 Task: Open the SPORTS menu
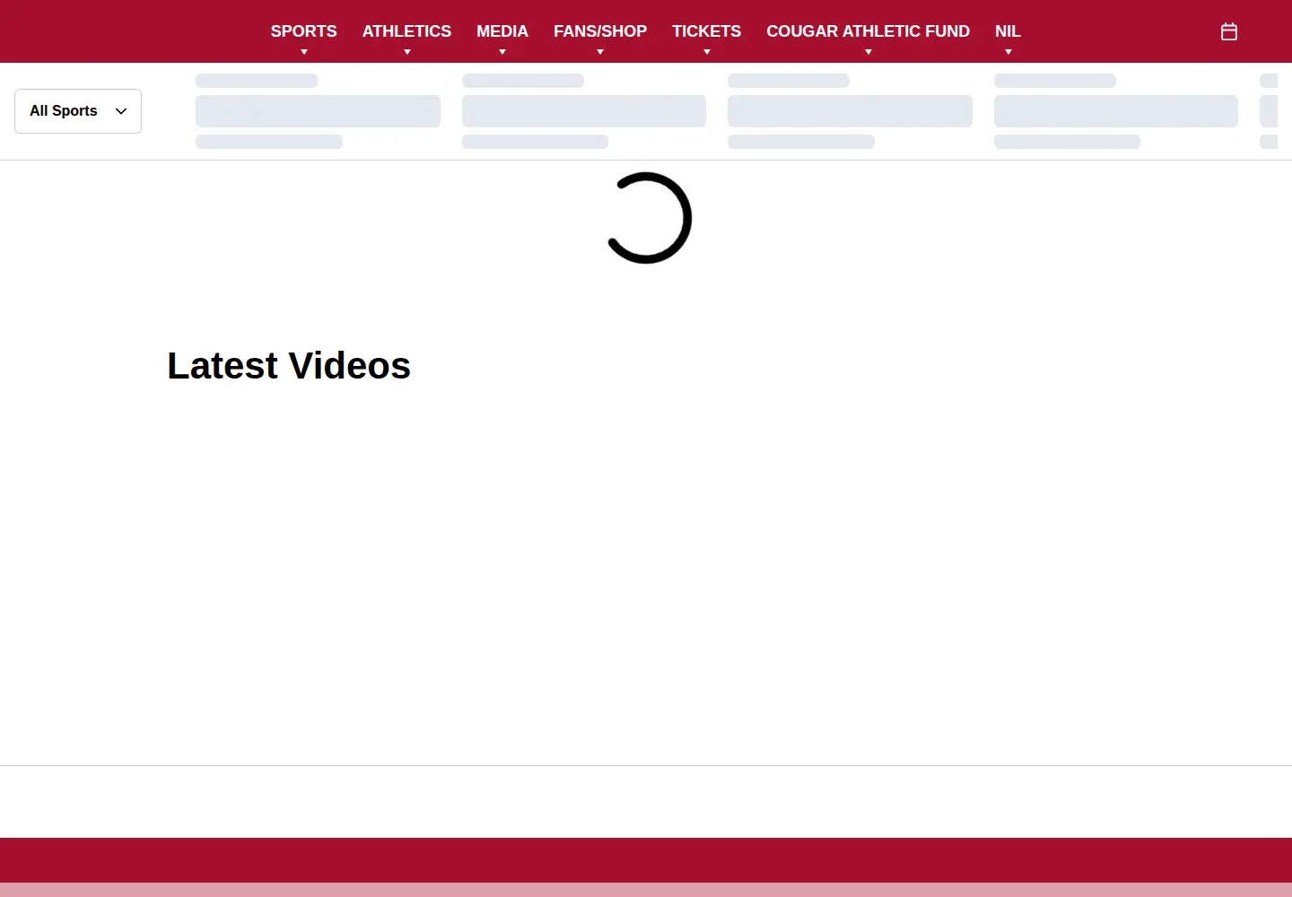tap(304, 31)
